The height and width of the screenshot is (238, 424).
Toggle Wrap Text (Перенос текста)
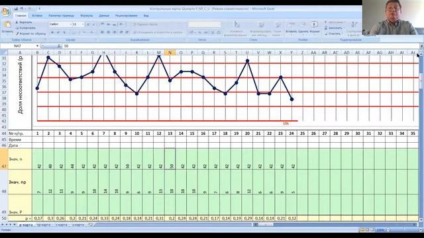click(145, 24)
